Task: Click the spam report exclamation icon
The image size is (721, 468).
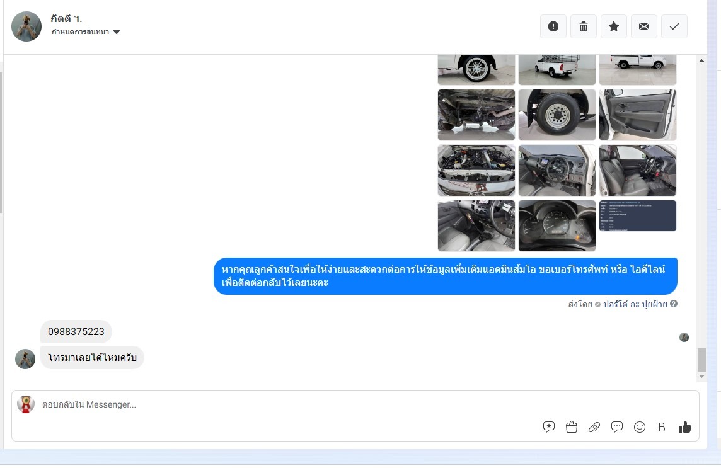Action: coord(553,26)
